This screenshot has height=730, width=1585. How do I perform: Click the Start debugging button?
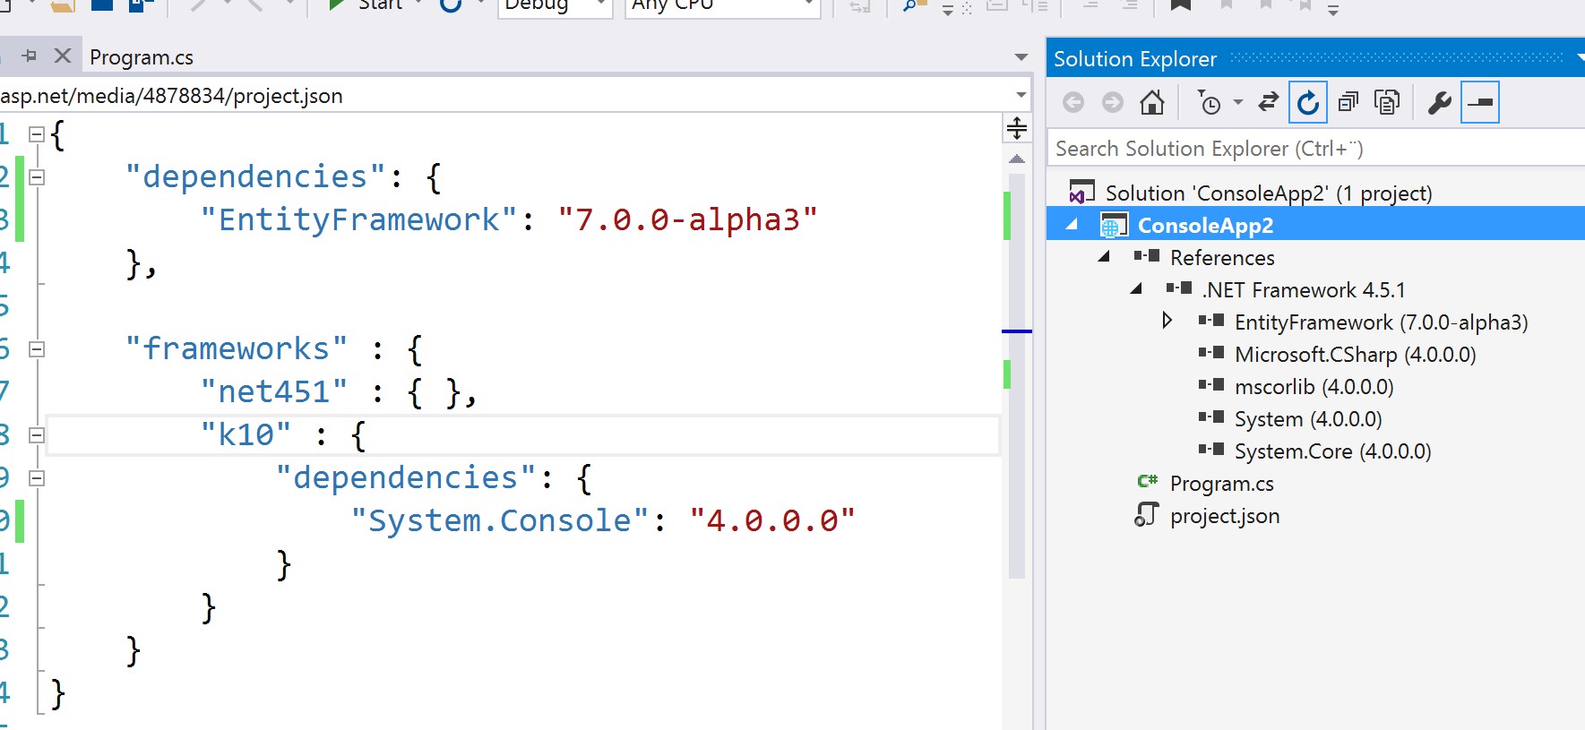366,4
